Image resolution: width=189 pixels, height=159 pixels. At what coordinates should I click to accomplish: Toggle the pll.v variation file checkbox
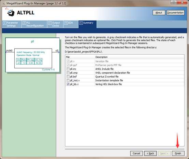(x=68, y=61)
